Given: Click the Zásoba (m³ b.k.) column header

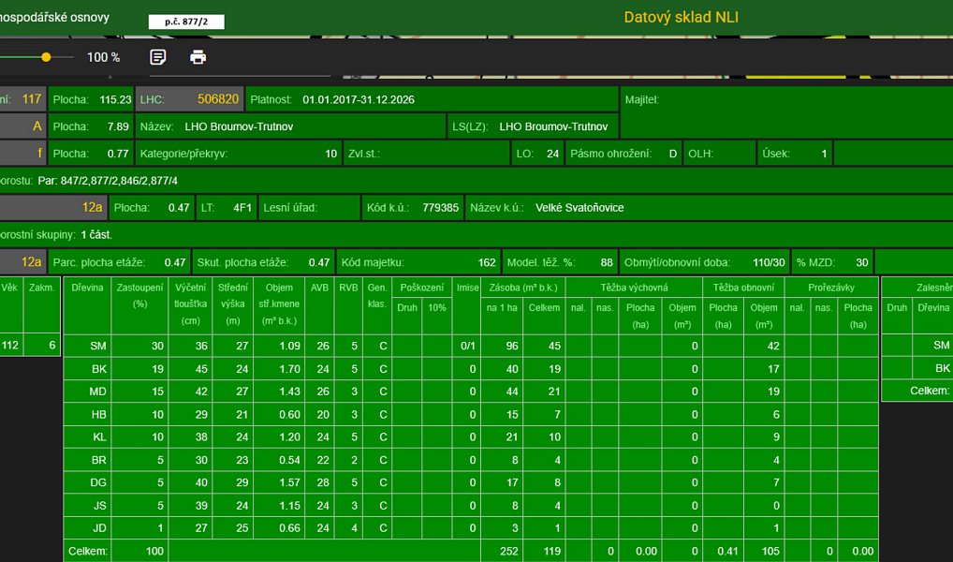Looking at the screenshot, I should 523,288.
